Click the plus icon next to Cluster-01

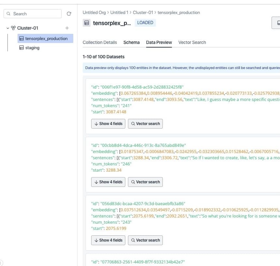(x=67, y=28)
